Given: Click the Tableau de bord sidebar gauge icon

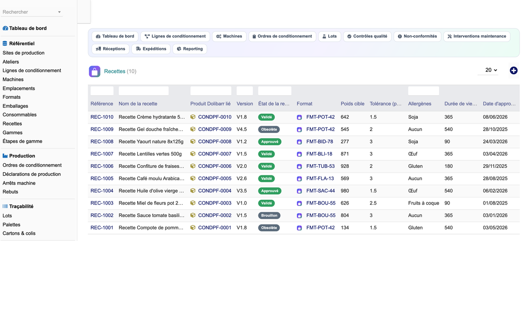Looking at the screenshot, I should (5, 28).
